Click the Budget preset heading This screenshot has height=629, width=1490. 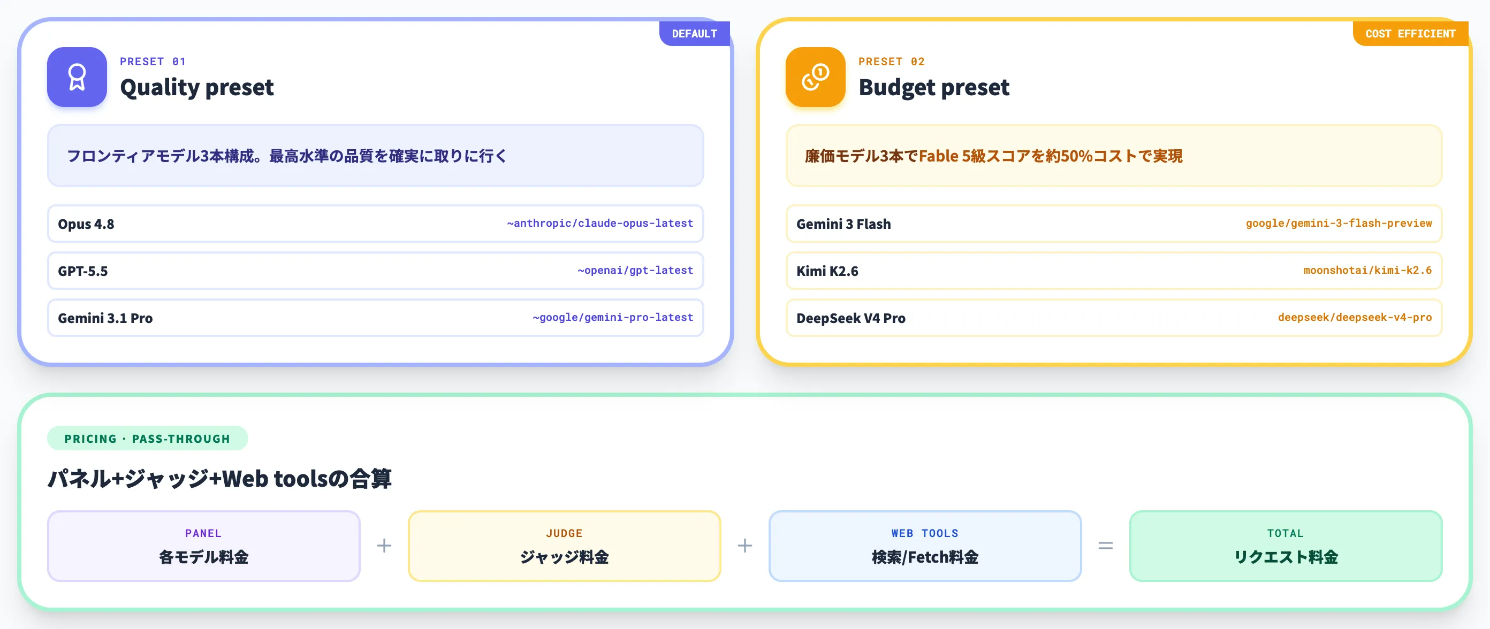click(933, 87)
